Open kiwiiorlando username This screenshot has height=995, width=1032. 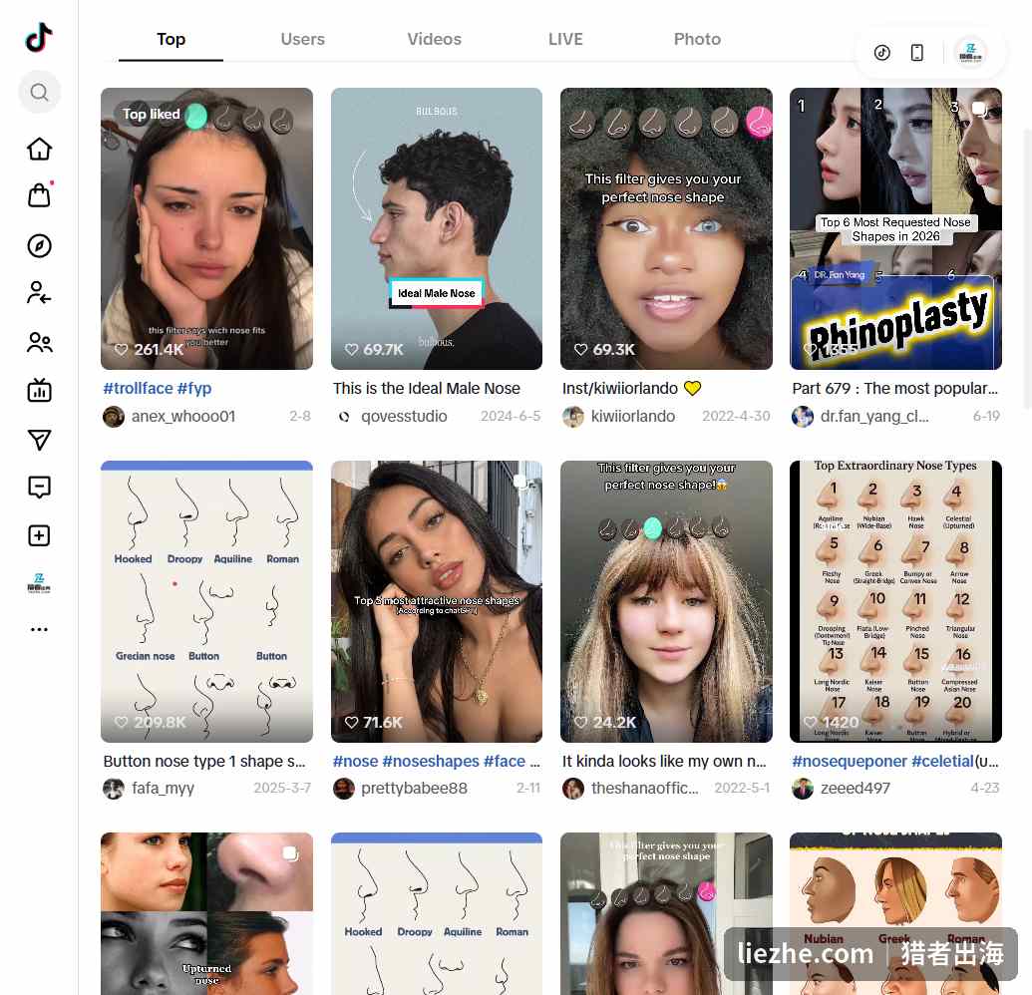(632, 417)
